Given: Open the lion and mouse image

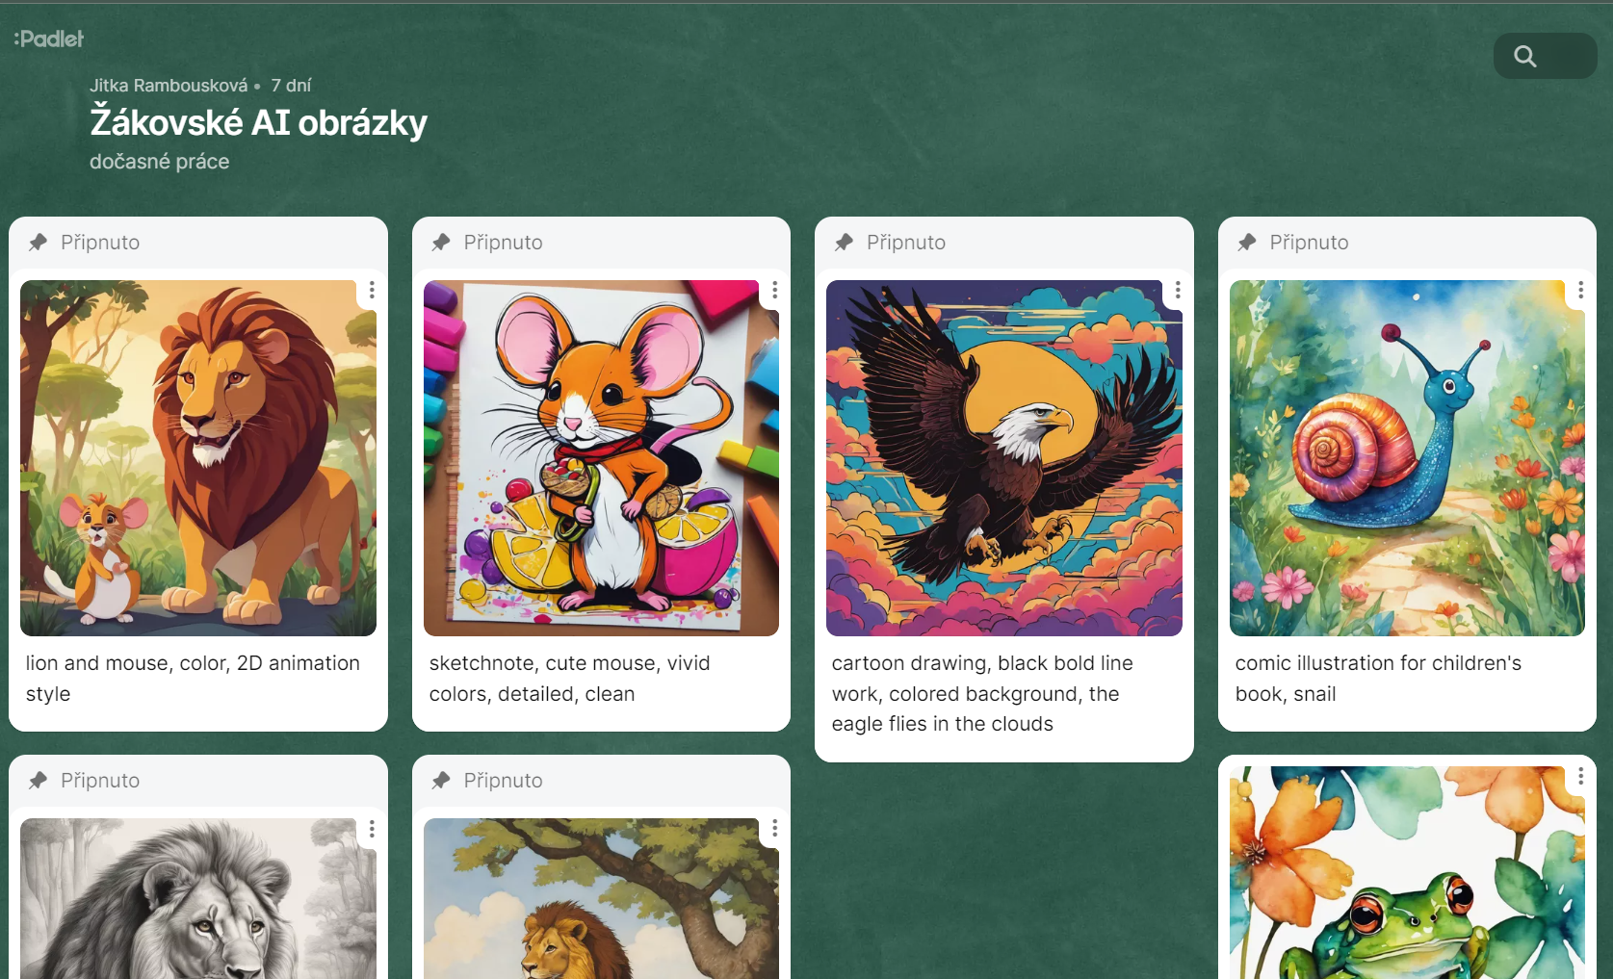Looking at the screenshot, I should tap(198, 458).
